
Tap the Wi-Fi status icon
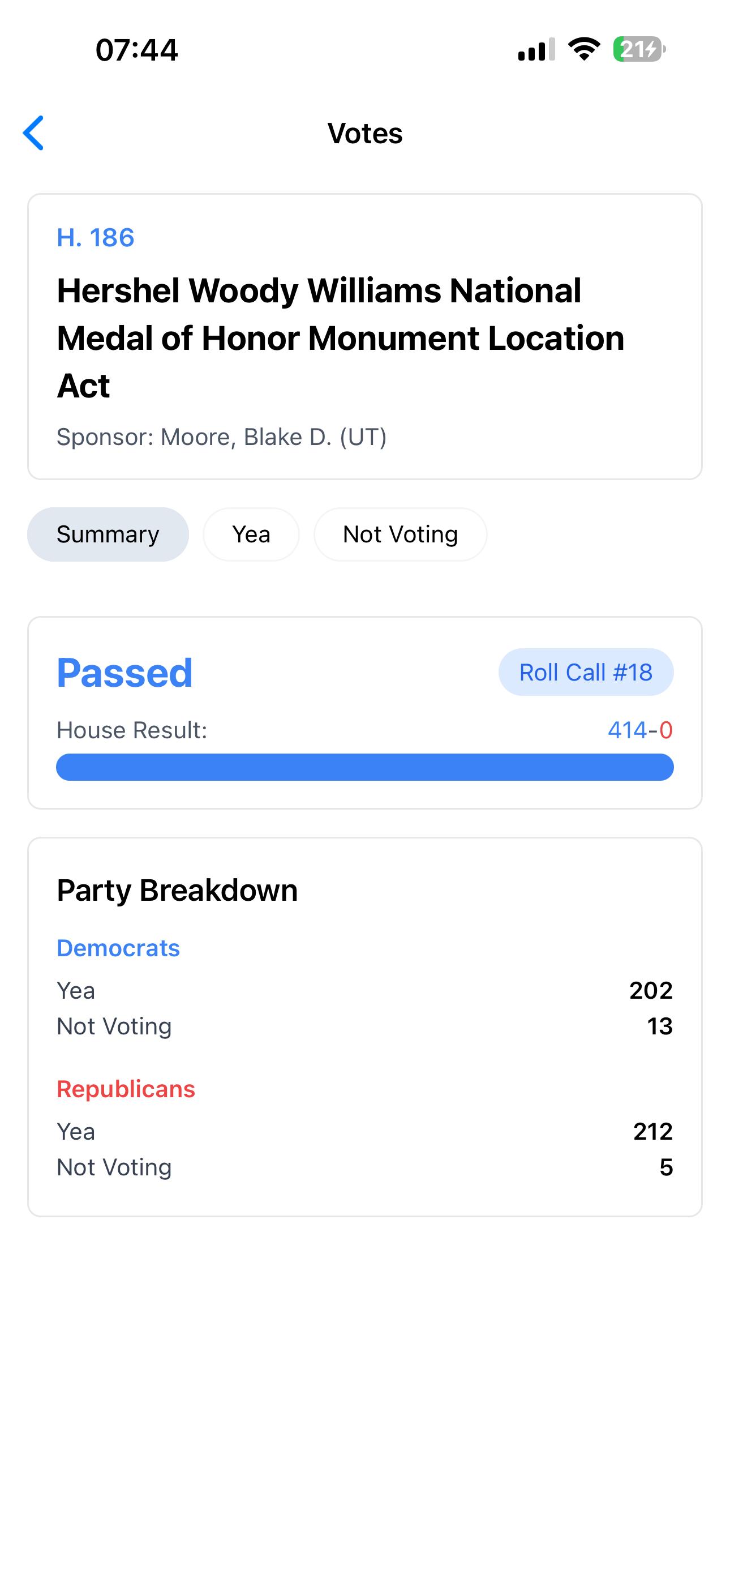[584, 49]
